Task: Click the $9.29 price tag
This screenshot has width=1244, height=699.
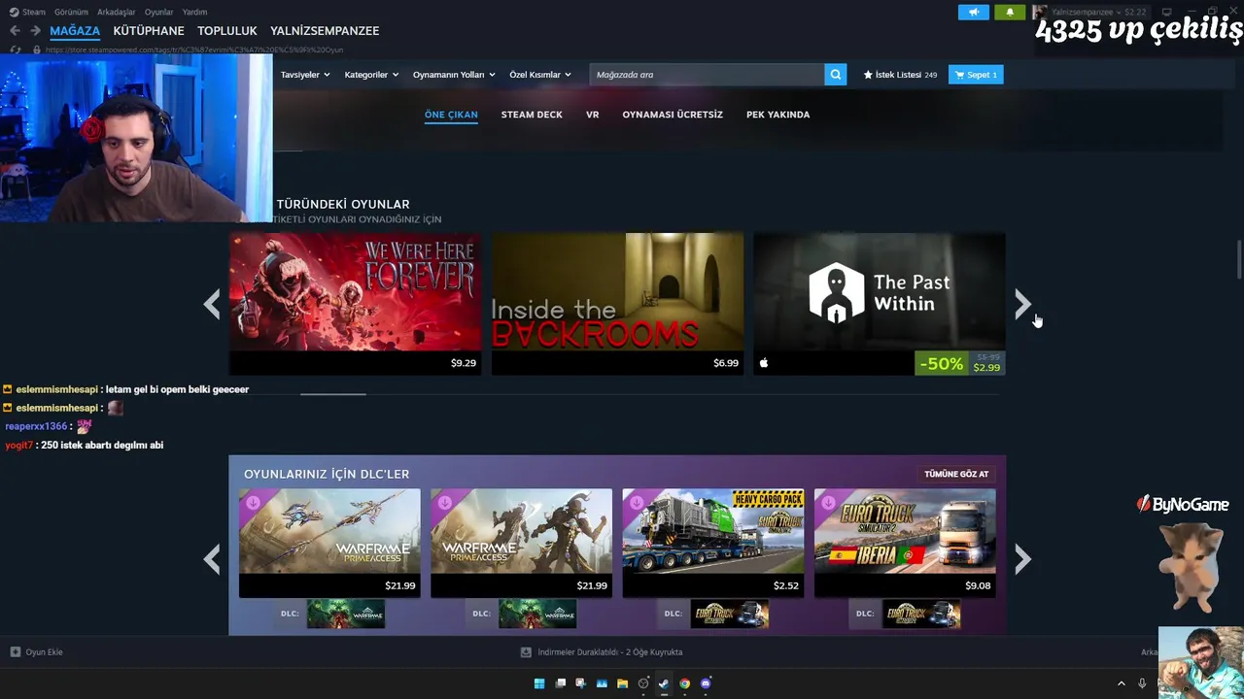Action: pos(464,363)
